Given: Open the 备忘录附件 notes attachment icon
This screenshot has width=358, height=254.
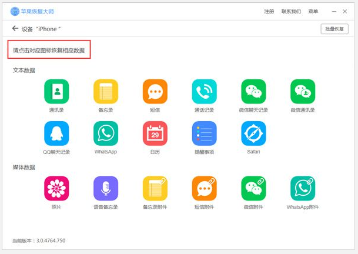Looking at the screenshot, I should point(155,188).
